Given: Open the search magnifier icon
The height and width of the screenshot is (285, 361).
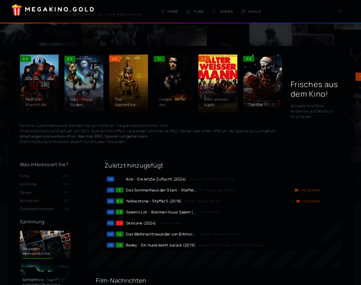Looking at the screenshot, I should click(340, 11).
